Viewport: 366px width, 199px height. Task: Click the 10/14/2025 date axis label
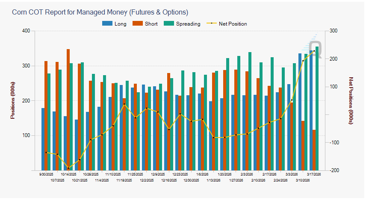(x=68, y=174)
